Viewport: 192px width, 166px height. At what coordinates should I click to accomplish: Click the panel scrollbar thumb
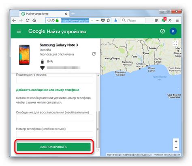[x=98, y=129]
